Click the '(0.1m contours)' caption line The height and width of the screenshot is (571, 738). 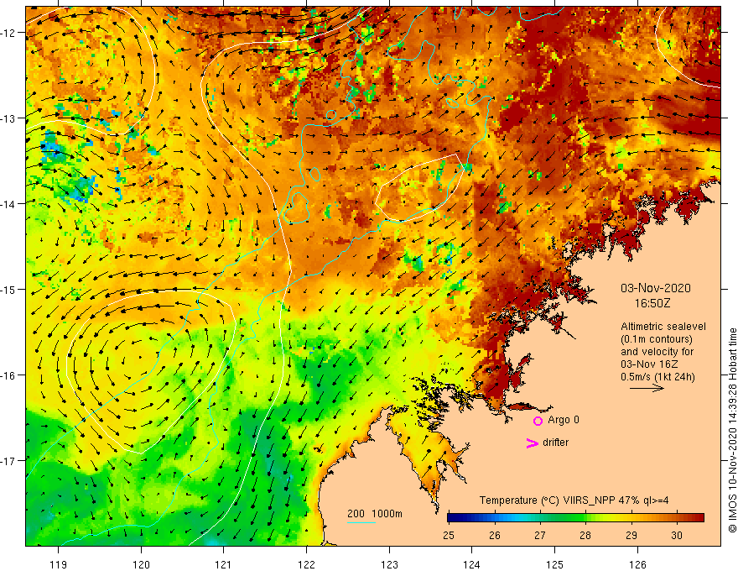(656, 339)
